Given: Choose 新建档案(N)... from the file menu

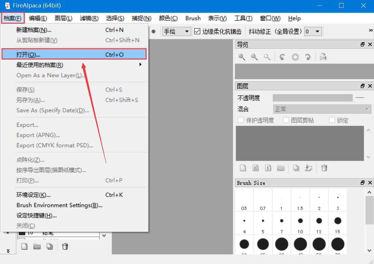Looking at the screenshot, I should coord(74,30).
